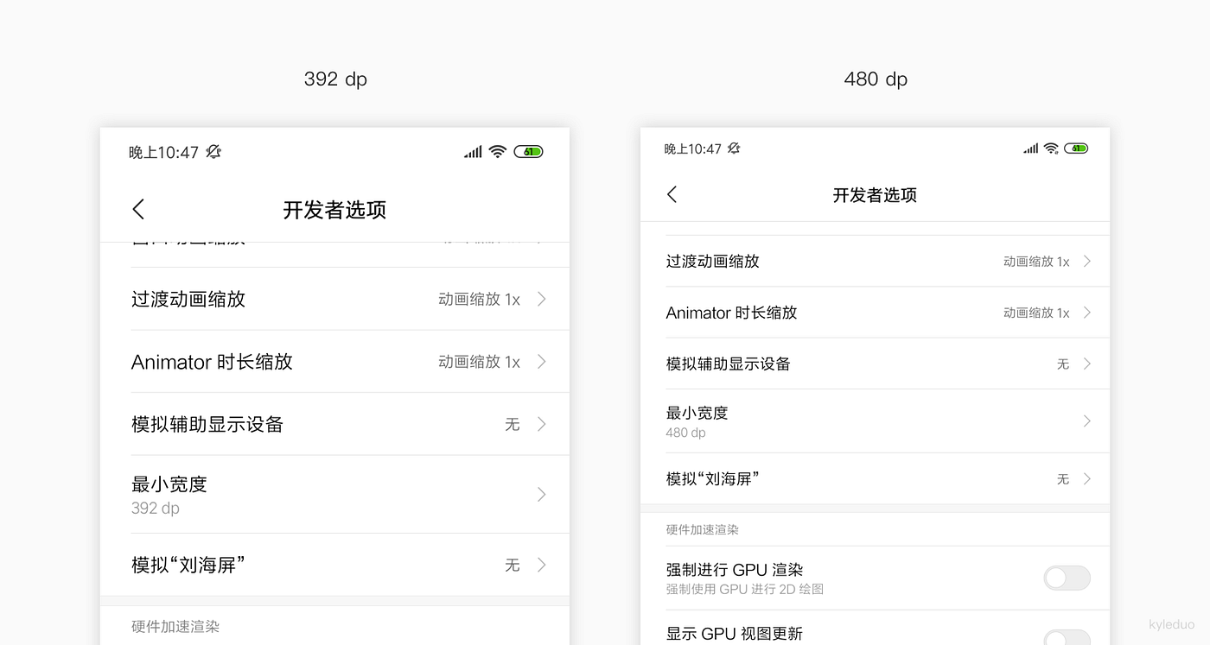Image resolution: width=1210 pixels, height=645 pixels.
Task: Click 无 value of 模拟辅助显示设备, 392 dp screen
Action: point(513,424)
